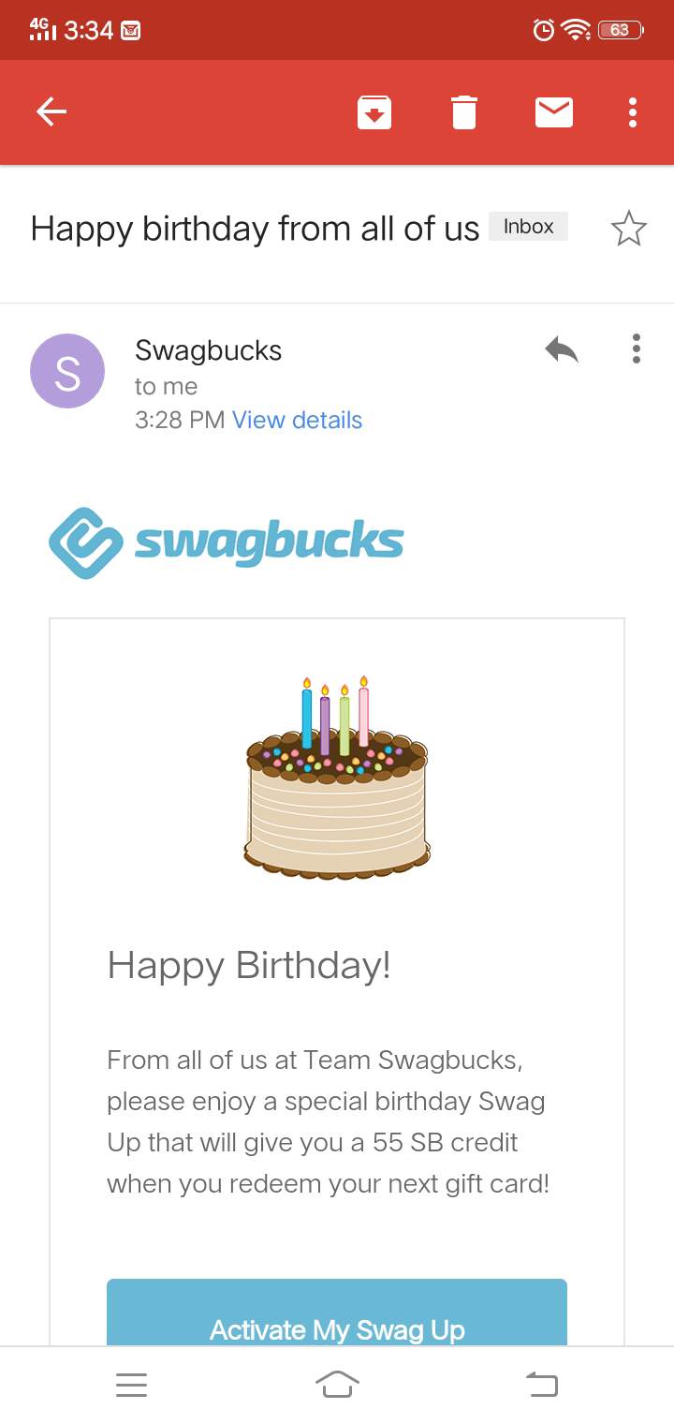This screenshot has height=1424, width=674.
Task: Mark email as unread with envelope icon
Action: pos(554,113)
